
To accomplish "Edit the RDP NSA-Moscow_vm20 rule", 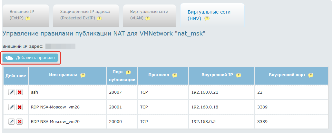I will click(11, 122).
